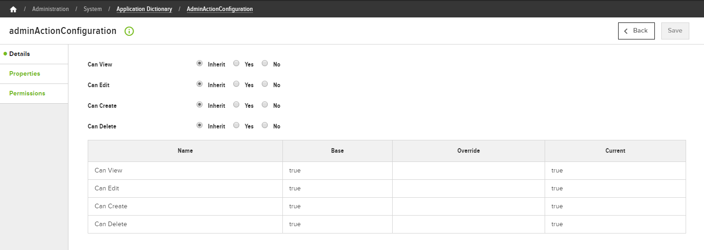
Task: Select Inherit for Can Delete
Action: (x=199, y=126)
